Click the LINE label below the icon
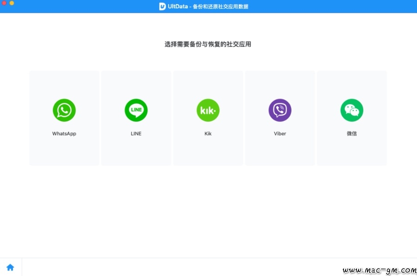 click(136, 133)
